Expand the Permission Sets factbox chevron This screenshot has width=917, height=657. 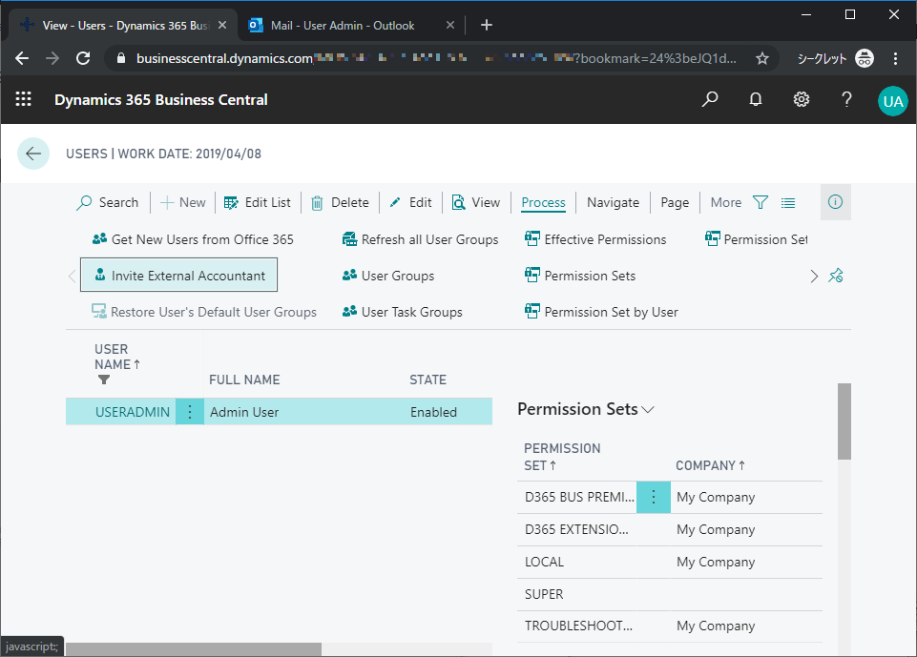point(648,410)
